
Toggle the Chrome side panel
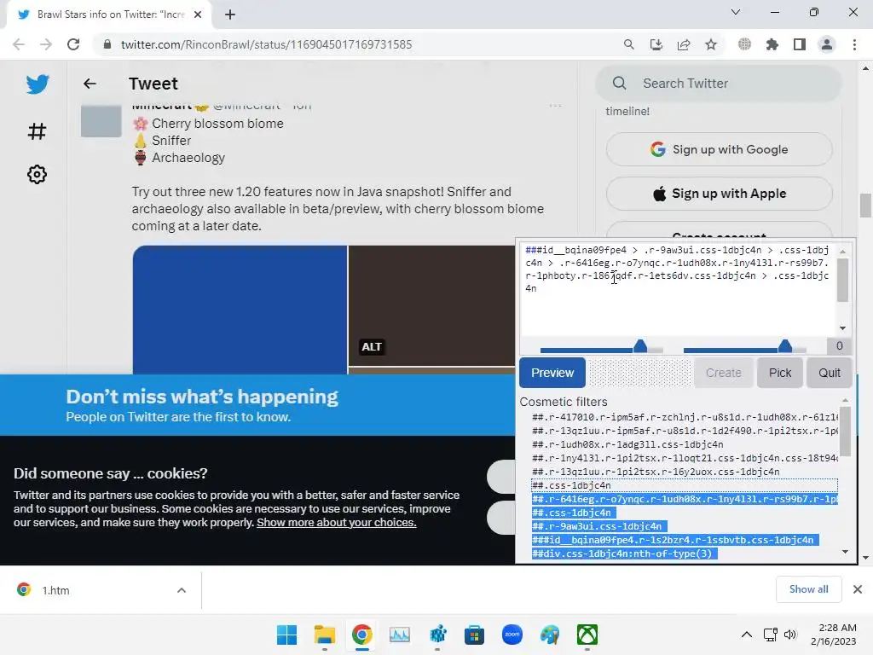[800, 44]
